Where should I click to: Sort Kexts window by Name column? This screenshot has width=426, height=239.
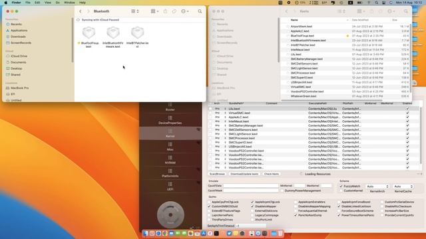click(294, 20)
